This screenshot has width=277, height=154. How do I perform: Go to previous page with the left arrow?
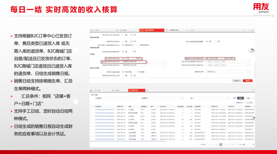[x=208, y=145]
